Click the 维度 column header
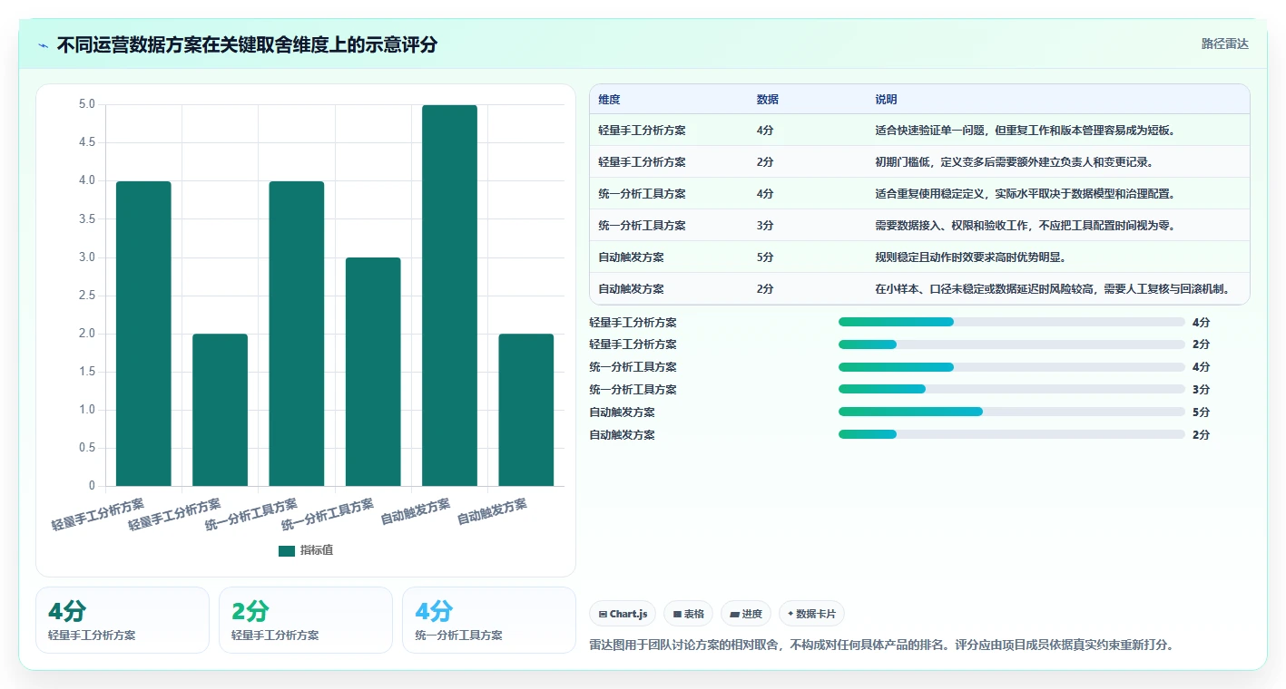The width and height of the screenshot is (1286, 689). click(x=610, y=99)
